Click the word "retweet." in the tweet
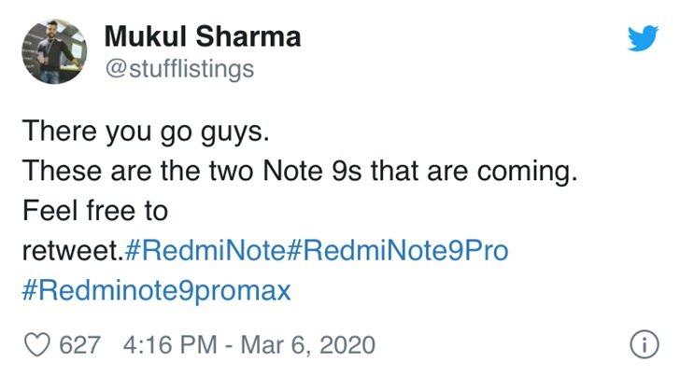This screenshot has width=680, height=376. [72, 252]
